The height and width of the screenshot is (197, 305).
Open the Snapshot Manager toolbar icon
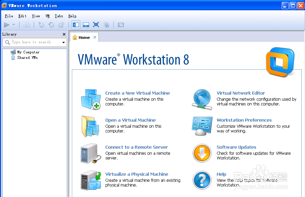coord(61,25)
